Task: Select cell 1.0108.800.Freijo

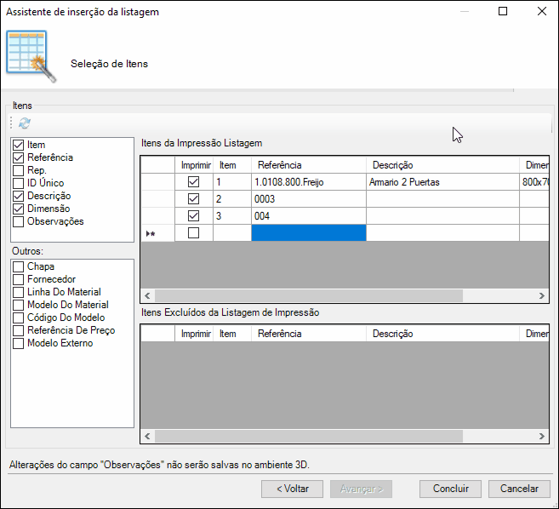Action: (x=309, y=182)
